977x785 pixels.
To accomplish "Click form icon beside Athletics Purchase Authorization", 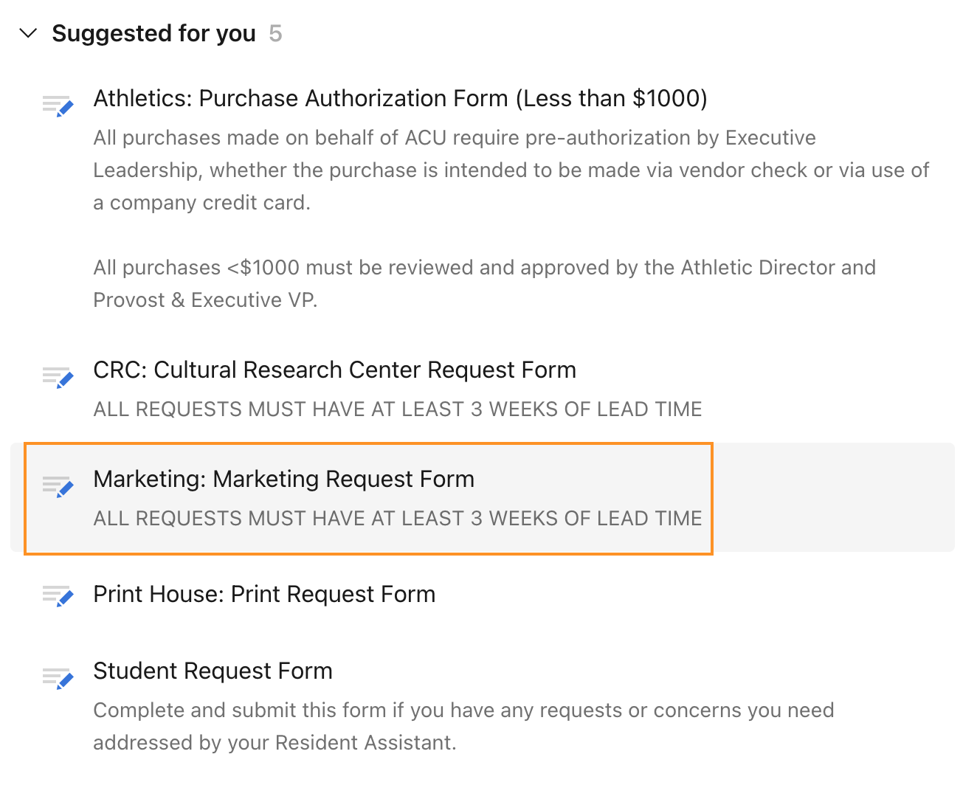I will 58,106.
